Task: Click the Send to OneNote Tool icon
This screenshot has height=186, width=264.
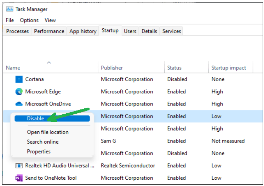Action: (19, 178)
